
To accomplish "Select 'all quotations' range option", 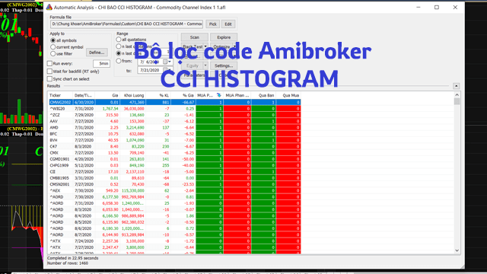I will pyautogui.click(x=119, y=40).
